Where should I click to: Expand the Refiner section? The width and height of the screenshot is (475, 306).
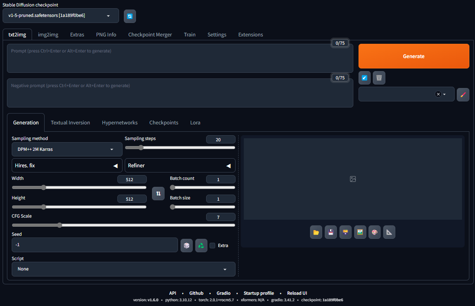tap(180, 165)
